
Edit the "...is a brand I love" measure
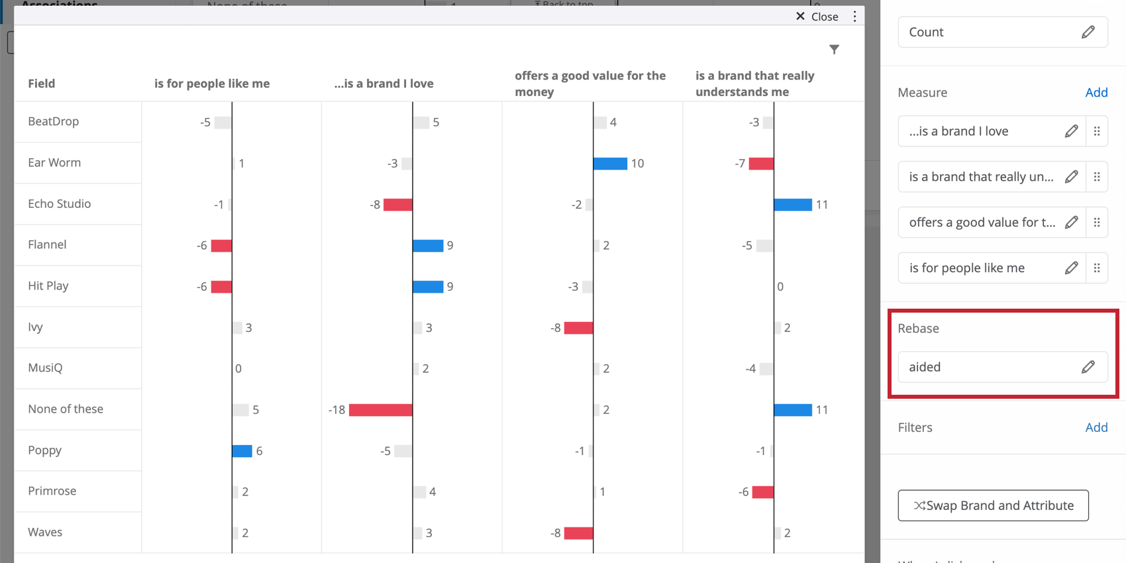pyautogui.click(x=1072, y=131)
